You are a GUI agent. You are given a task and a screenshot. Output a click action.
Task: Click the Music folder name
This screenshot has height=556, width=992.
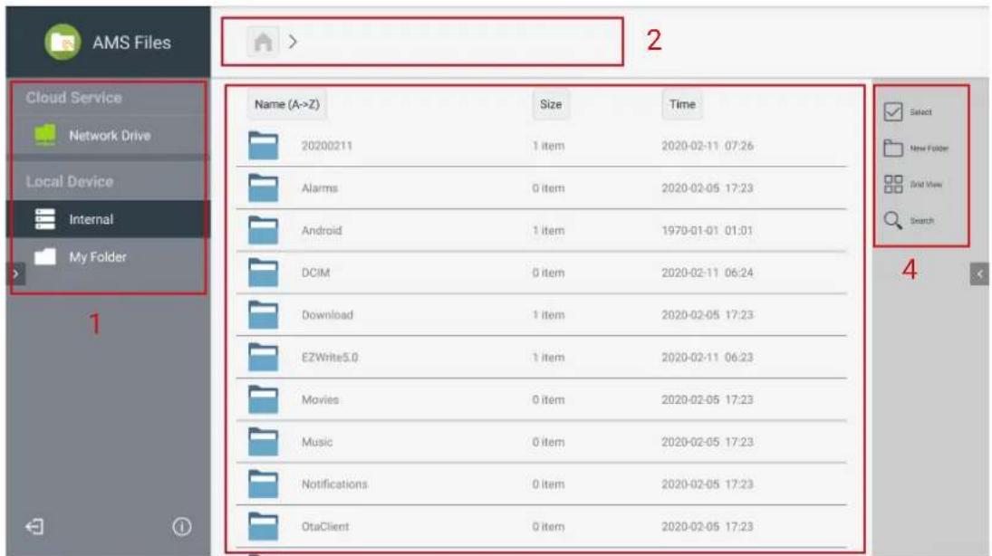coord(317,442)
